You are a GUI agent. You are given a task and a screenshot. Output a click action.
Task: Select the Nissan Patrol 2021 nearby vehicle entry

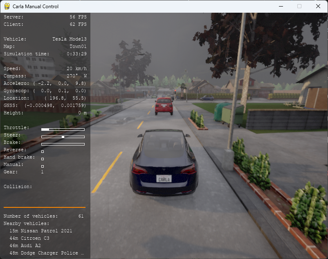[x=41, y=231]
